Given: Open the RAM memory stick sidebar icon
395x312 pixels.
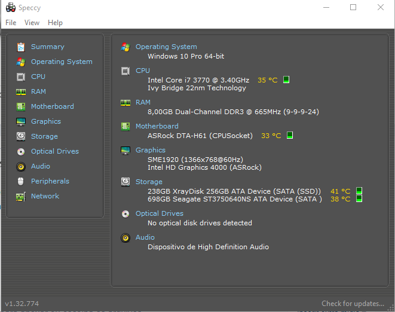Looking at the screenshot, I should point(21,92).
